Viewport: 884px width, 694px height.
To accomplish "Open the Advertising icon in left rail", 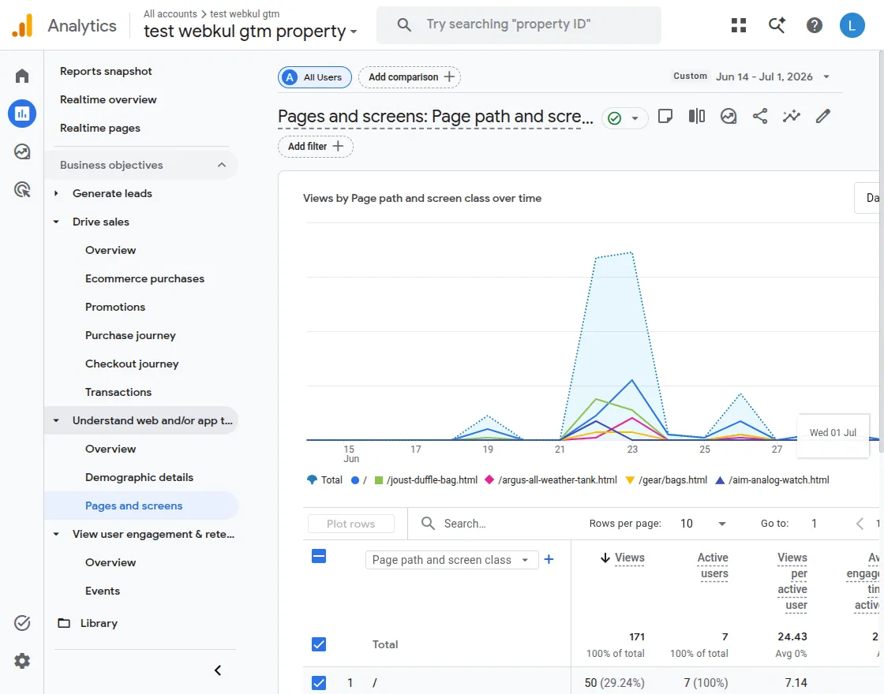I will [x=22, y=190].
